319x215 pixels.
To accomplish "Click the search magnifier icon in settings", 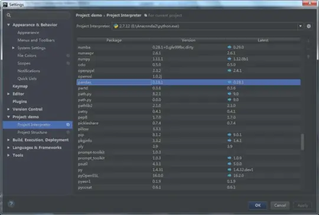I will [8, 15].
